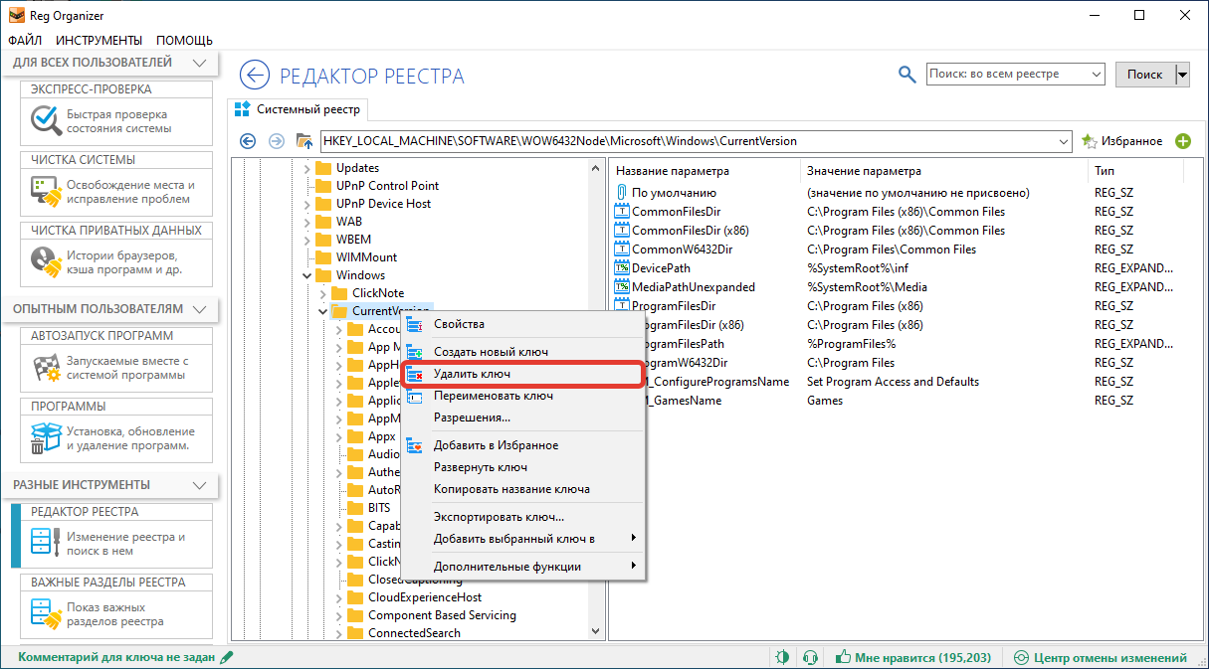Click the large back arrow beside Редактор реестра

(255, 76)
